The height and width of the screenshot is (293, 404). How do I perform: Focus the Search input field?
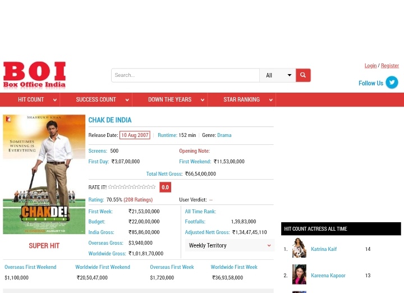click(185, 75)
